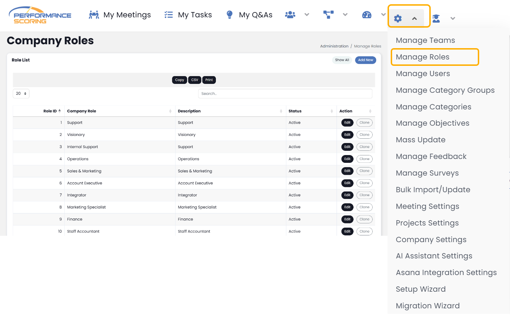Open the rows-per-page dropdown showing 20
The height and width of the screenshot is (320, 510).
pos(21,93)
